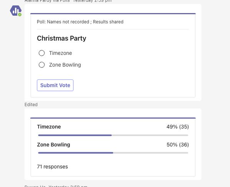
Task: Select the Zone Bowling radio button
Action: click(42, 65)
